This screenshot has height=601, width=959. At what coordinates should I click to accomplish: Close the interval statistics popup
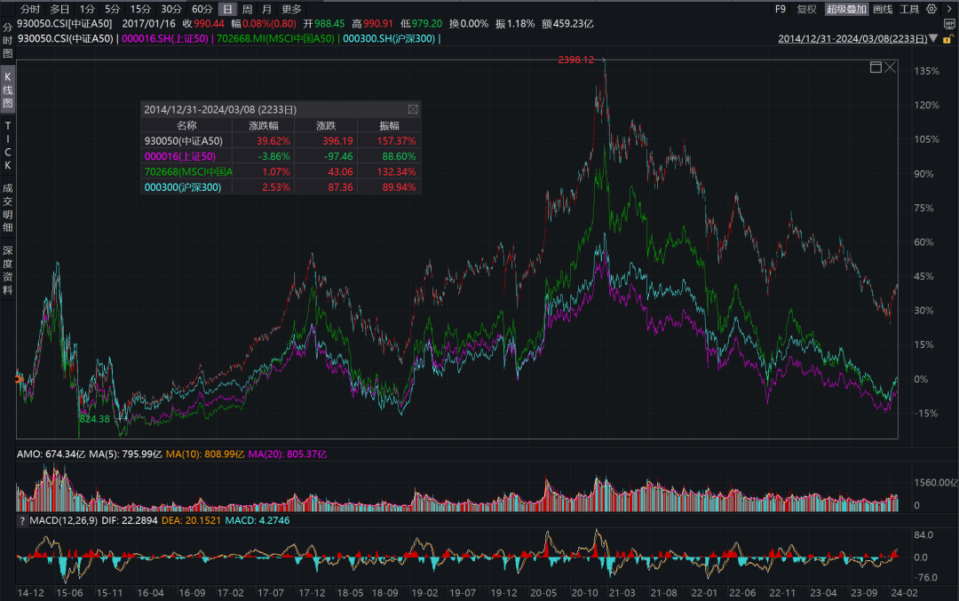point(413,109)
